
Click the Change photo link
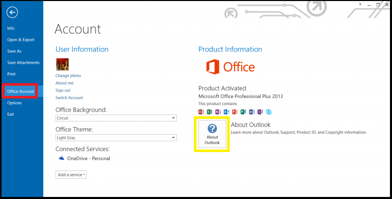tap(68, 76)
